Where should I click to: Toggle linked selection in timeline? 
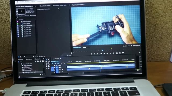click(x=58, y=63)
